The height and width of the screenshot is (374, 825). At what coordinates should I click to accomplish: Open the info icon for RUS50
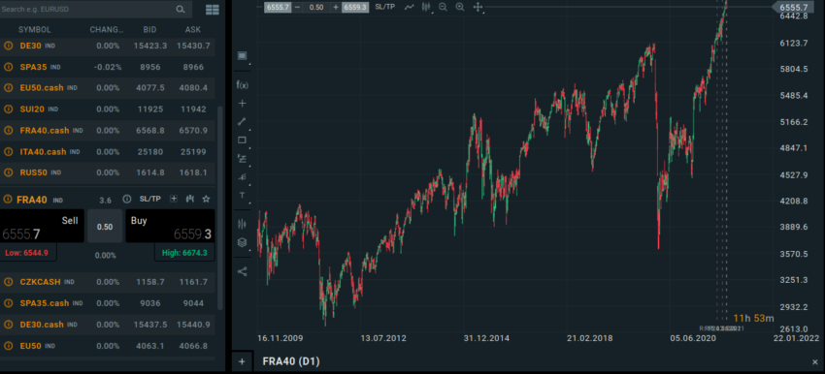(x=8, y=172)
